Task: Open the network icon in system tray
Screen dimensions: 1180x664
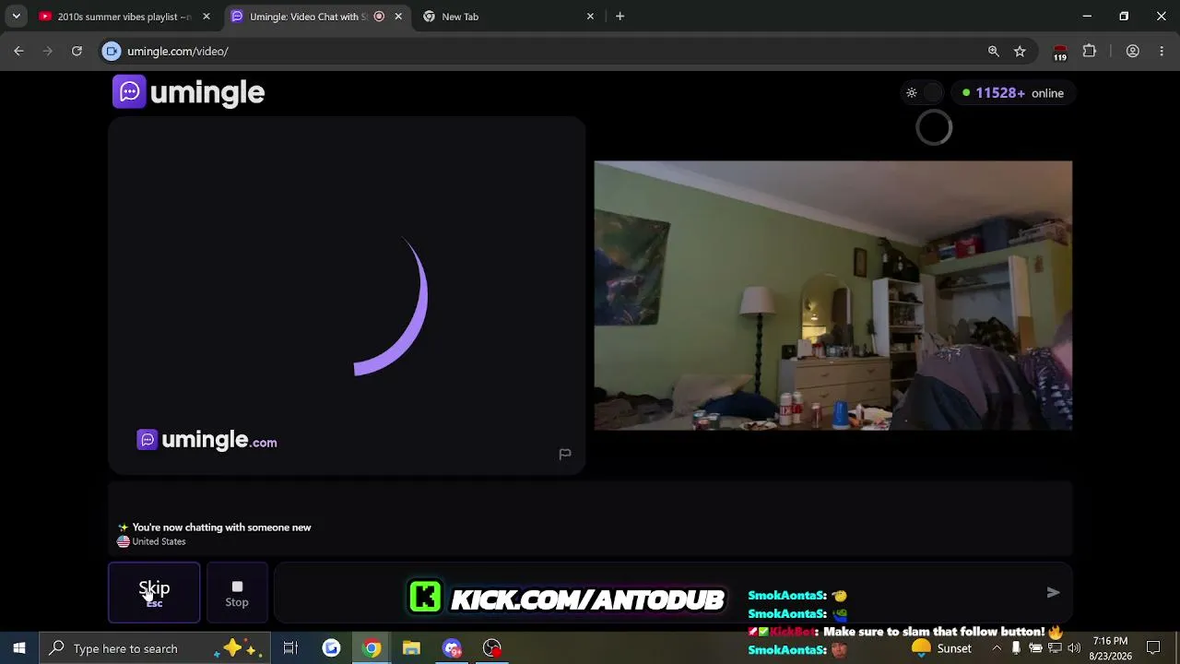Action: 1055,648
